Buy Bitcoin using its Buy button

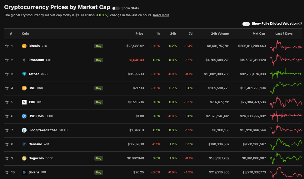pos(98,46)
